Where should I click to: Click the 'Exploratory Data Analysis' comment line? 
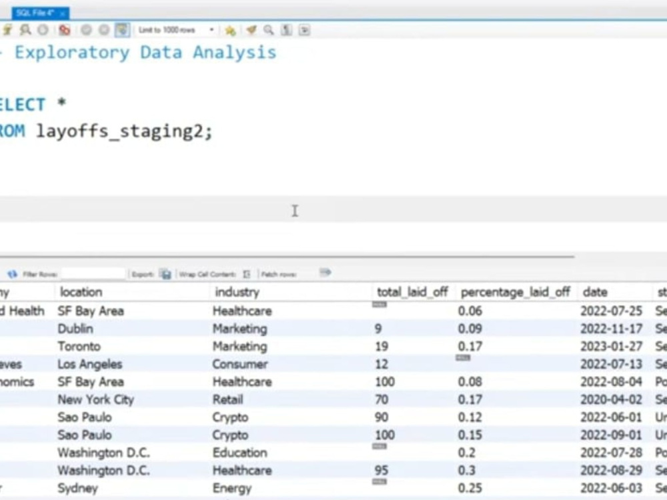pos(145,53)
